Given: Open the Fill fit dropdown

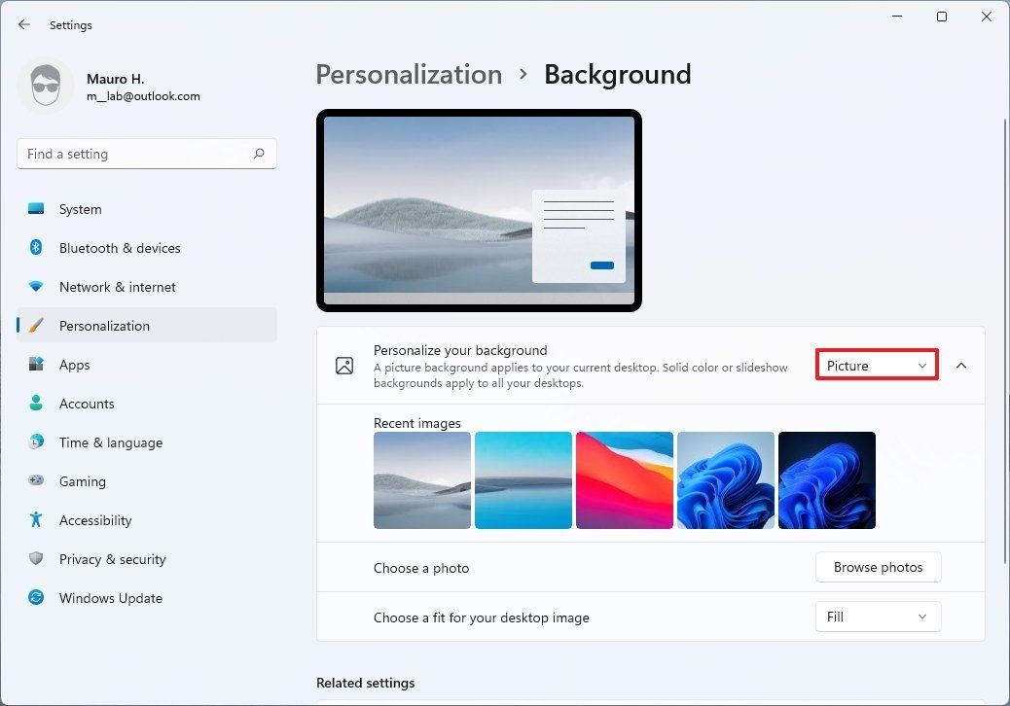Looking at the screenshot, I should pos(878,617).
